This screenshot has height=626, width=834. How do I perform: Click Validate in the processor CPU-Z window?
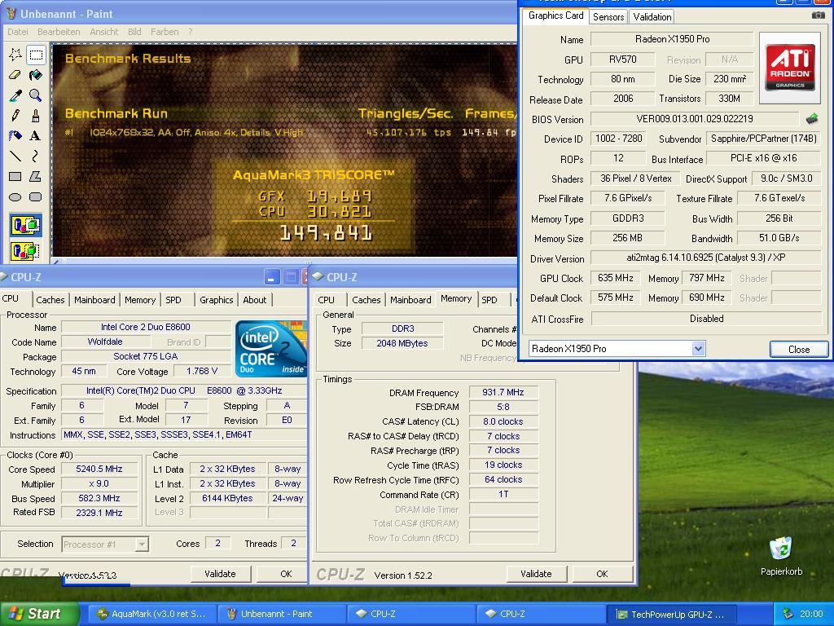point(220,574)
